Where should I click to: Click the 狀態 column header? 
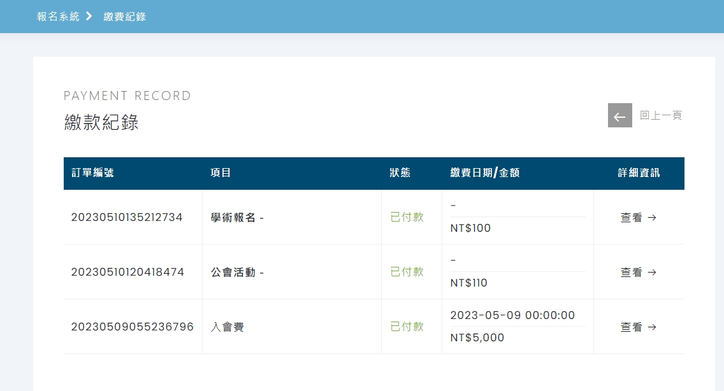[x=400, y=173]
